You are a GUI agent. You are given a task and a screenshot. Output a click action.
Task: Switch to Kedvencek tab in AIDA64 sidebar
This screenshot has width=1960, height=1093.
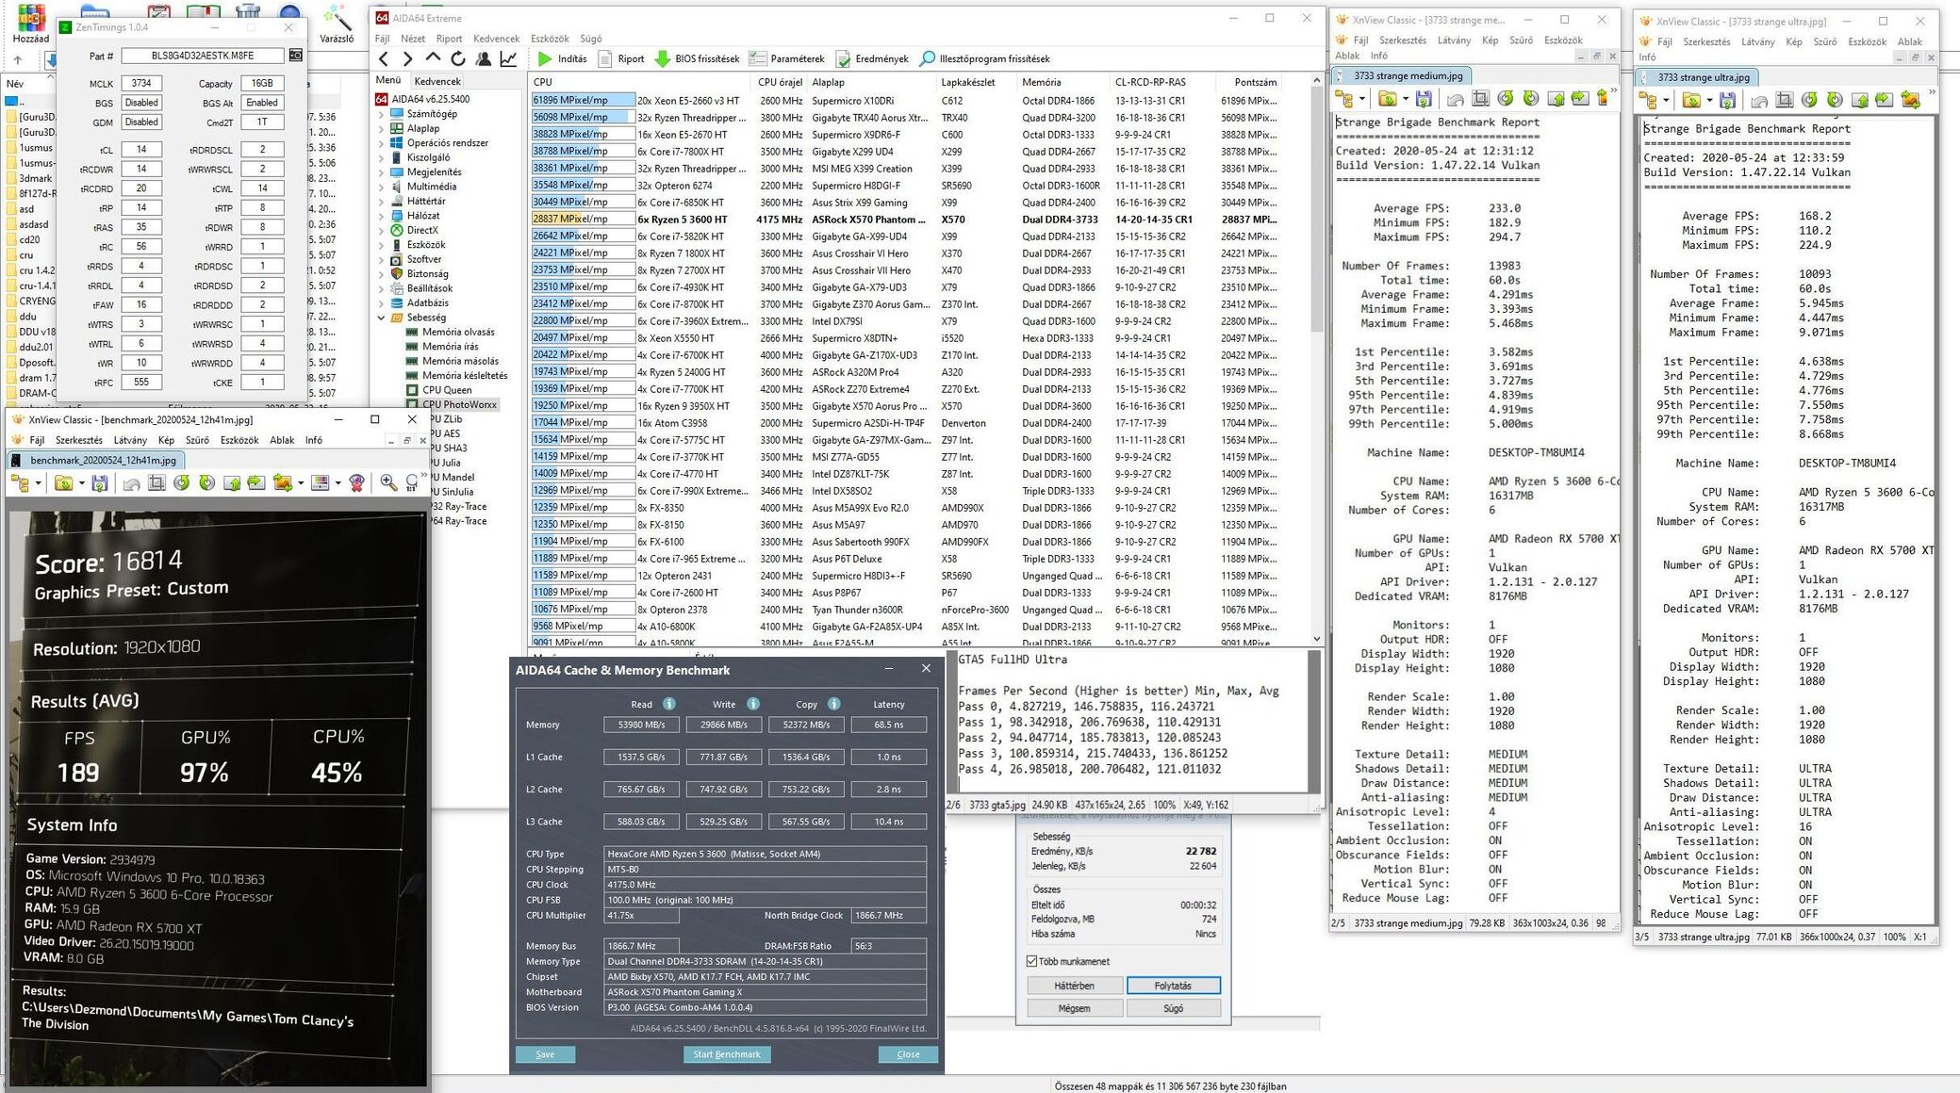437,81
